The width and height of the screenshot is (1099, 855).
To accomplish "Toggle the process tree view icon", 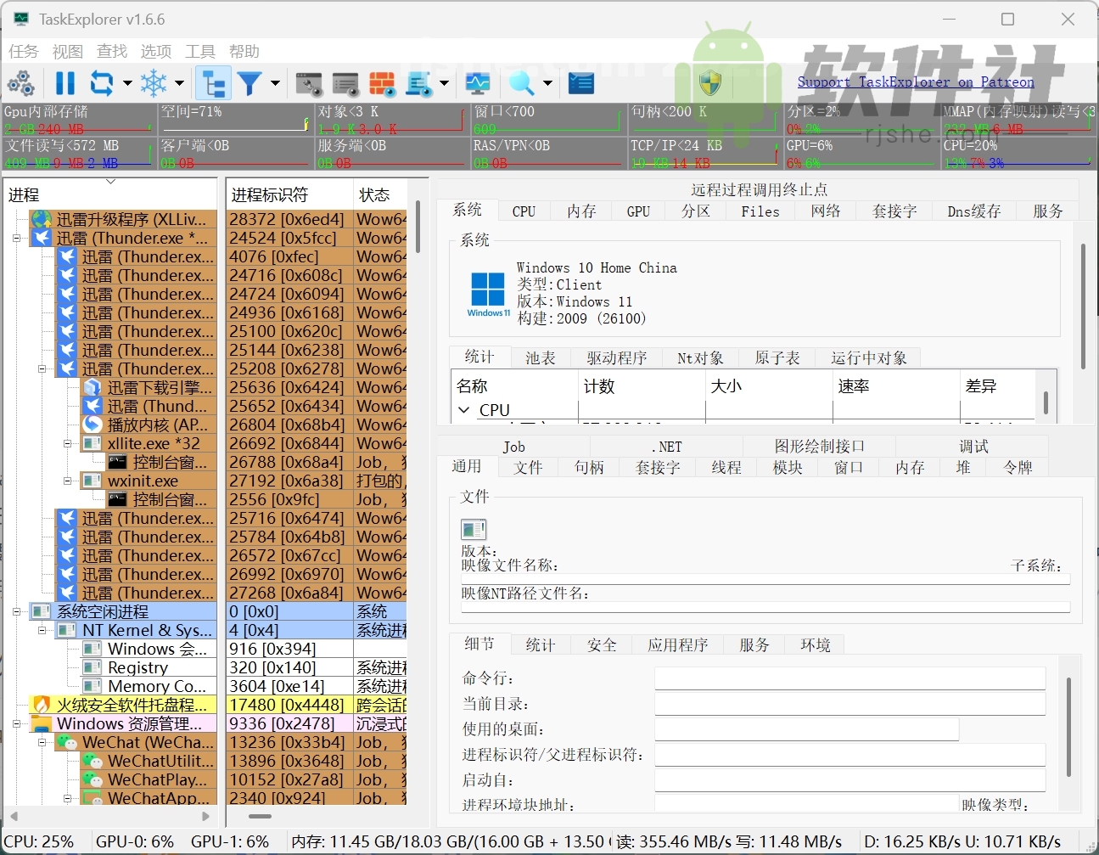I will pos(213,82).
